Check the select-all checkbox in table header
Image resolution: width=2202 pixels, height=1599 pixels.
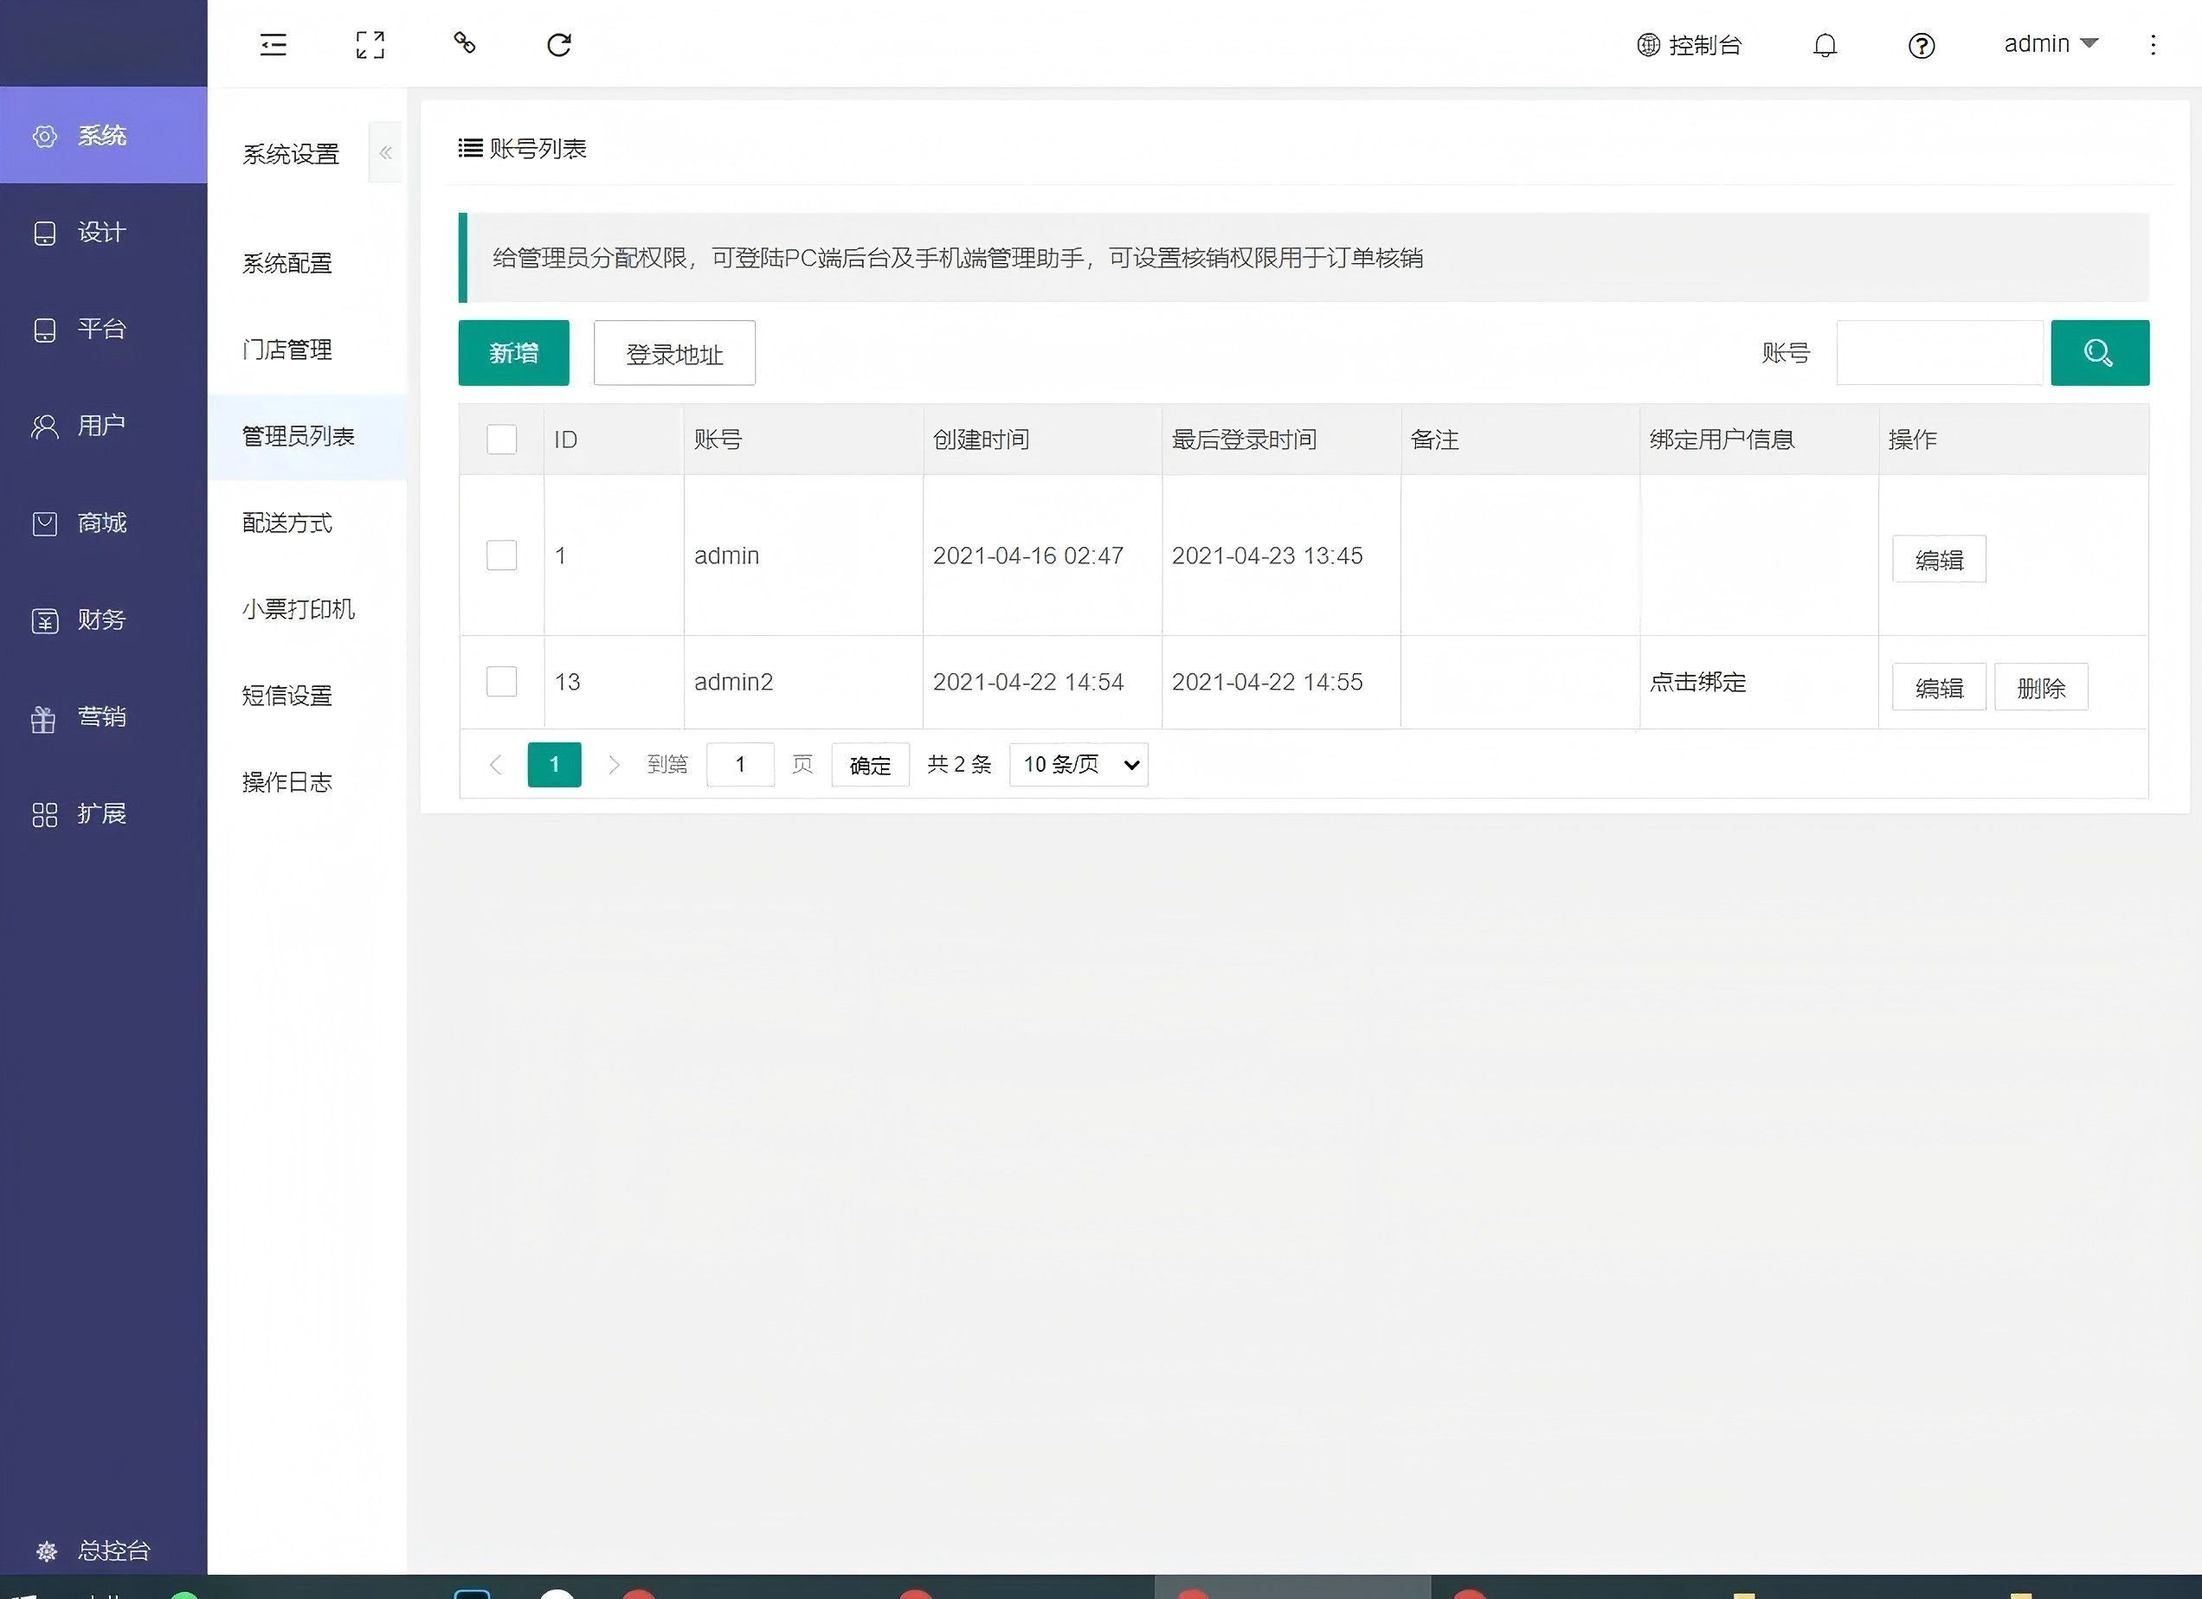click(501, 440)
